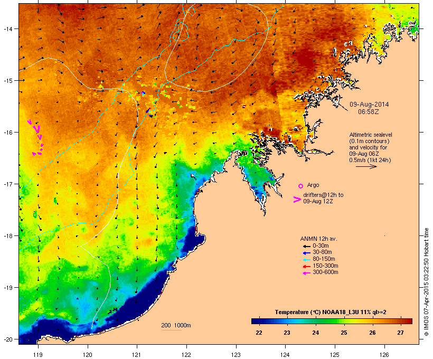The height and width of the screenshot is (359, 433).
Task: Click the magenta Argo circle symbol
Action: coord(301,186)
